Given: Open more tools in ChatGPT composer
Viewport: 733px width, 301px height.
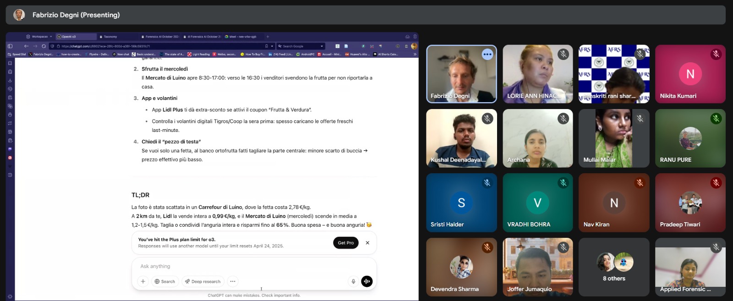Looking at the screenshot, I should pyautogui.click(x=233, y=281).
